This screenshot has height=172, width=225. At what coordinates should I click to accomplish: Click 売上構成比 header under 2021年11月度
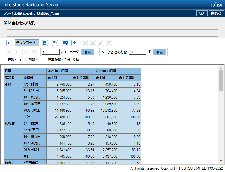129,78
